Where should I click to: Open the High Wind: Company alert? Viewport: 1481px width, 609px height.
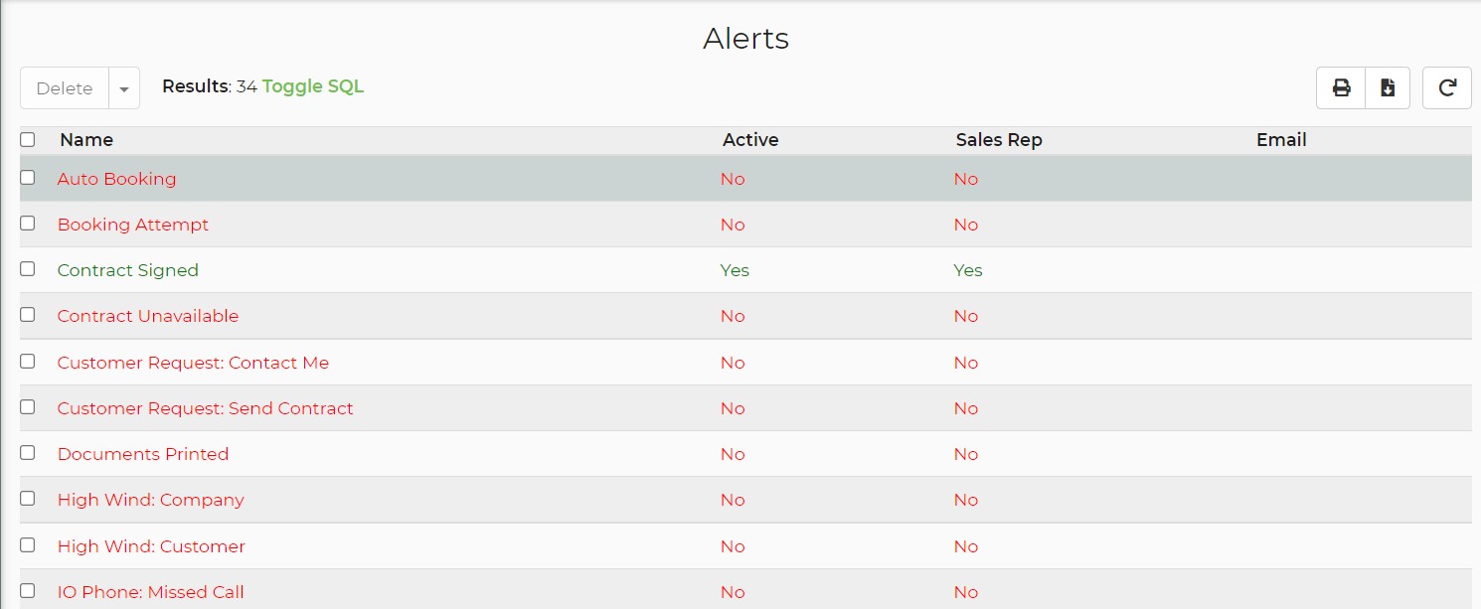[x=151, y=500]
